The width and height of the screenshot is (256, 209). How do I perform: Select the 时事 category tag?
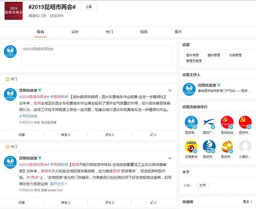click(x=203, y=186)
